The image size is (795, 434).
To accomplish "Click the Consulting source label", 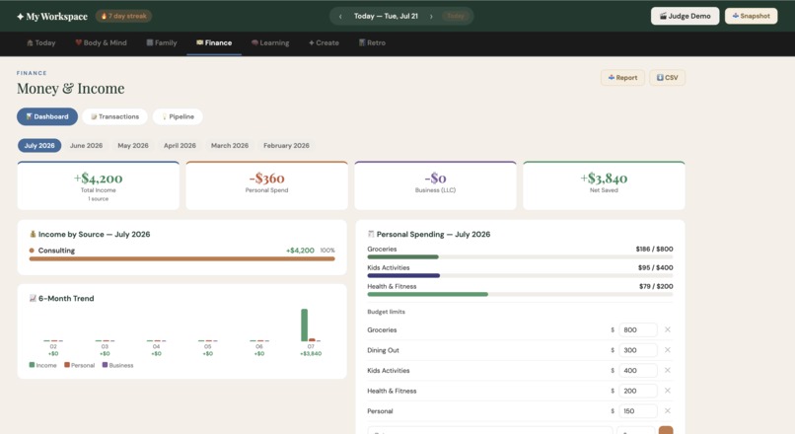I will [x=56, y=251].
